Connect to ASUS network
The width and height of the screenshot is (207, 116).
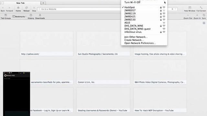(144, 23)
